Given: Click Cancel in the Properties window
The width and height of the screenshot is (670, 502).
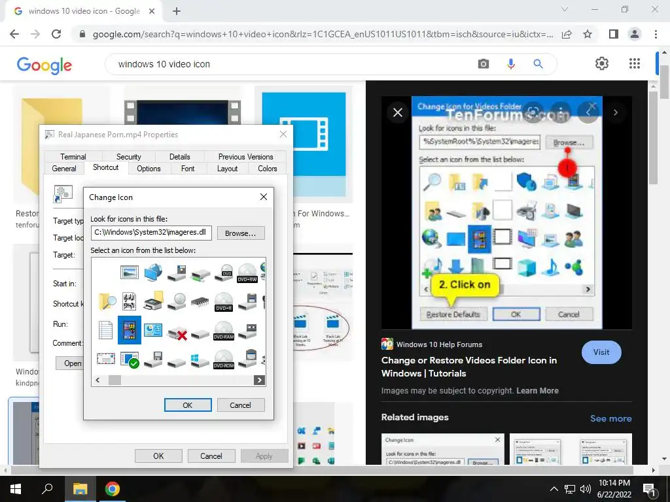Looking at the screenshot, I should 211,456.
